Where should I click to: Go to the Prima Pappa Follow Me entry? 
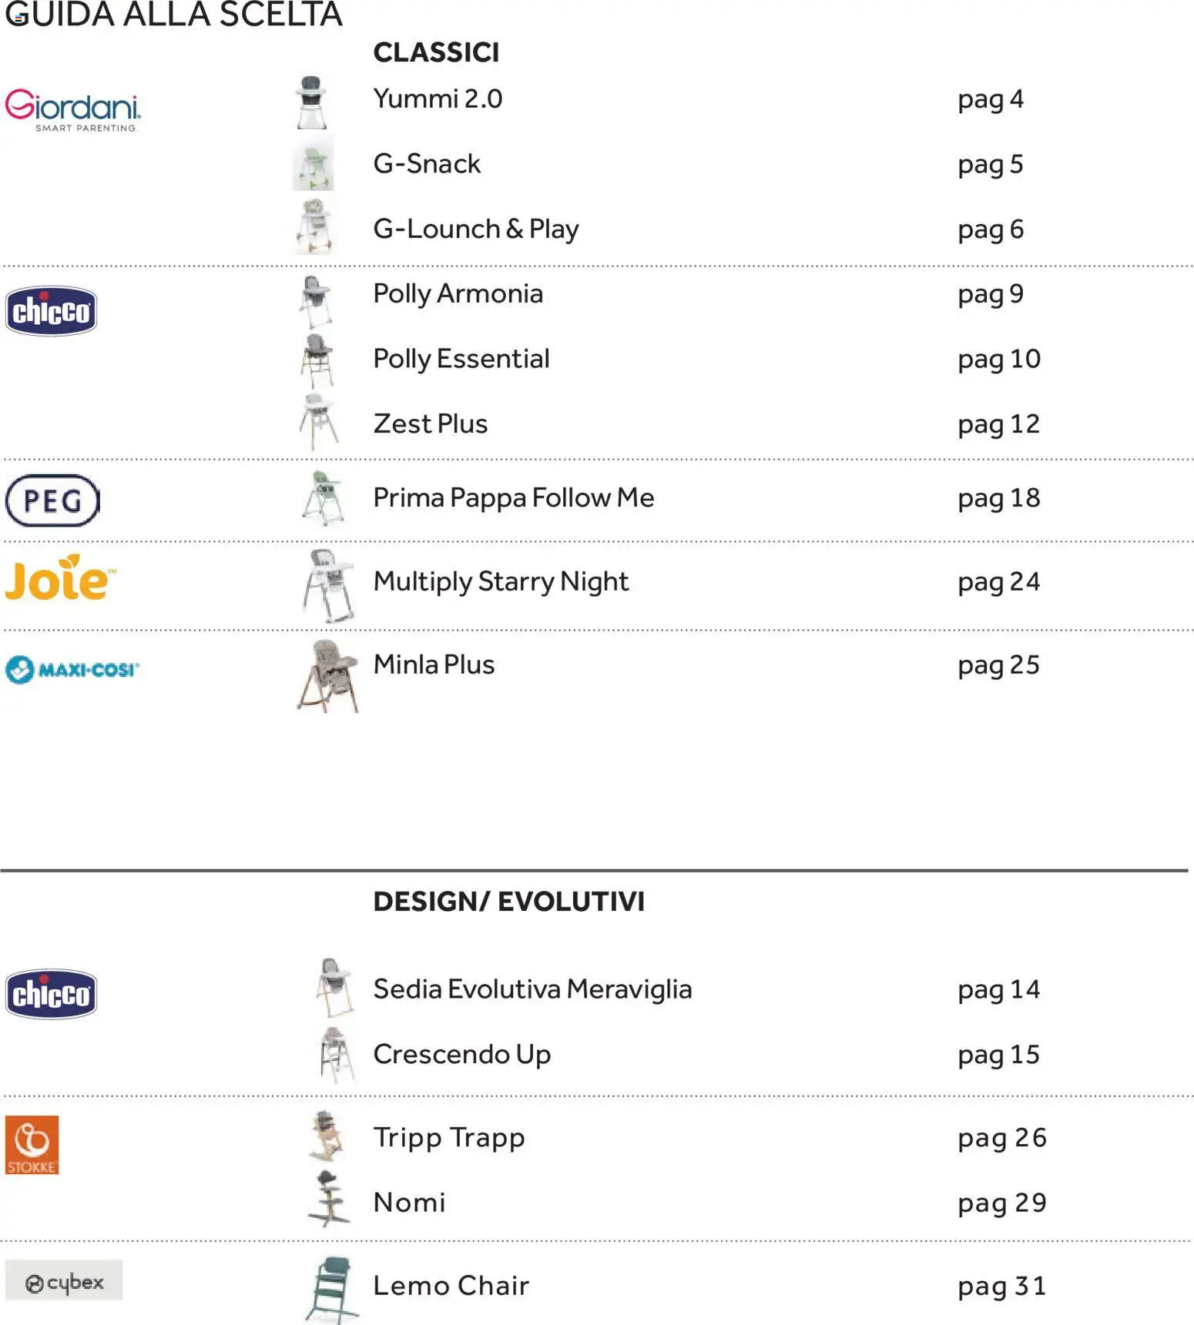click(513, 498)
